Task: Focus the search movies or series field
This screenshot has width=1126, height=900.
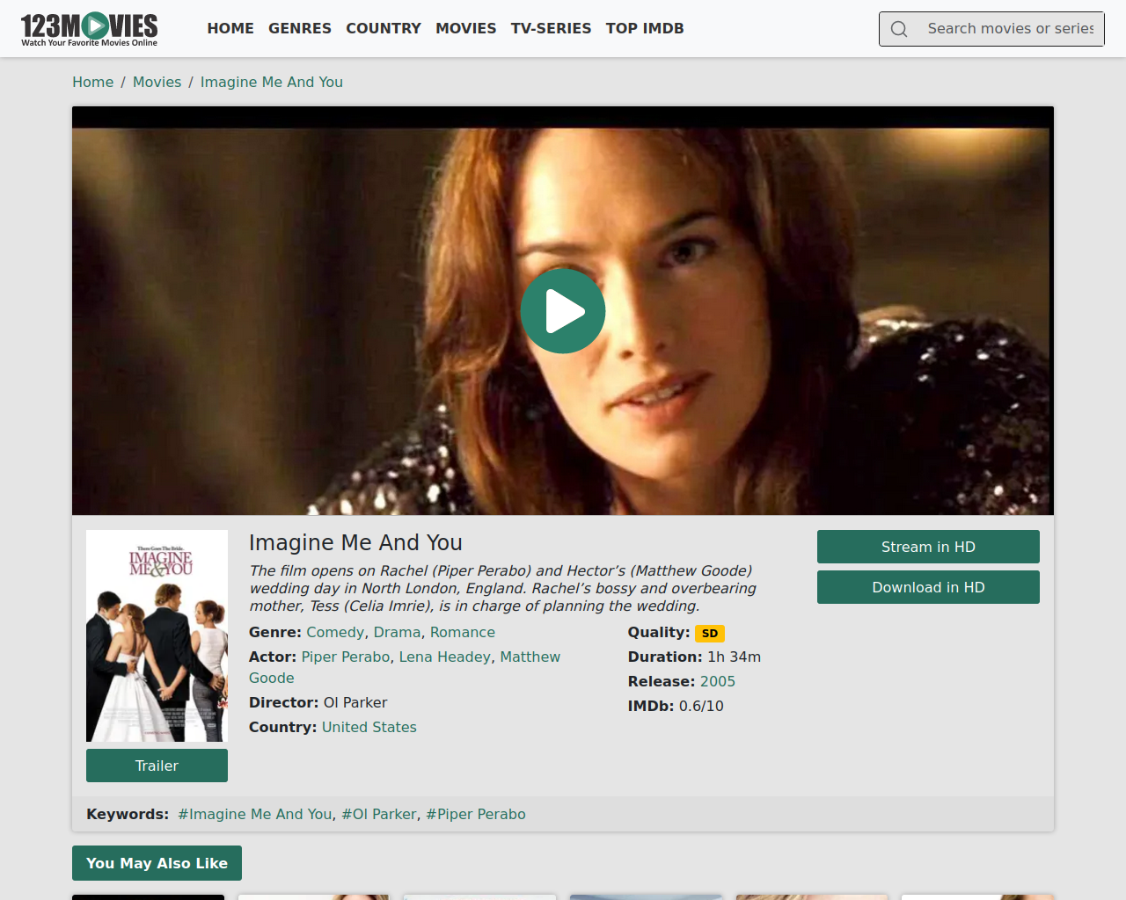Action: click(x=1010, y=29)
